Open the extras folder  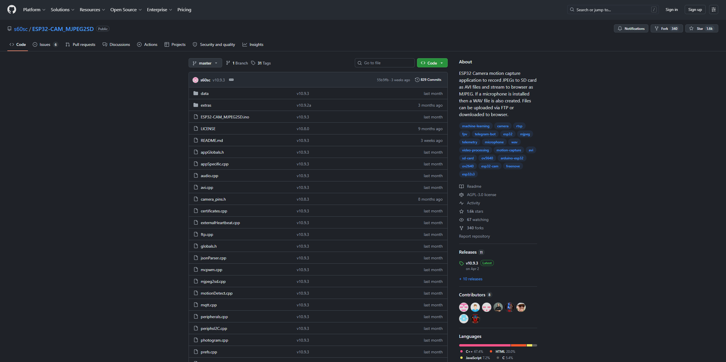tap(206, 105)
